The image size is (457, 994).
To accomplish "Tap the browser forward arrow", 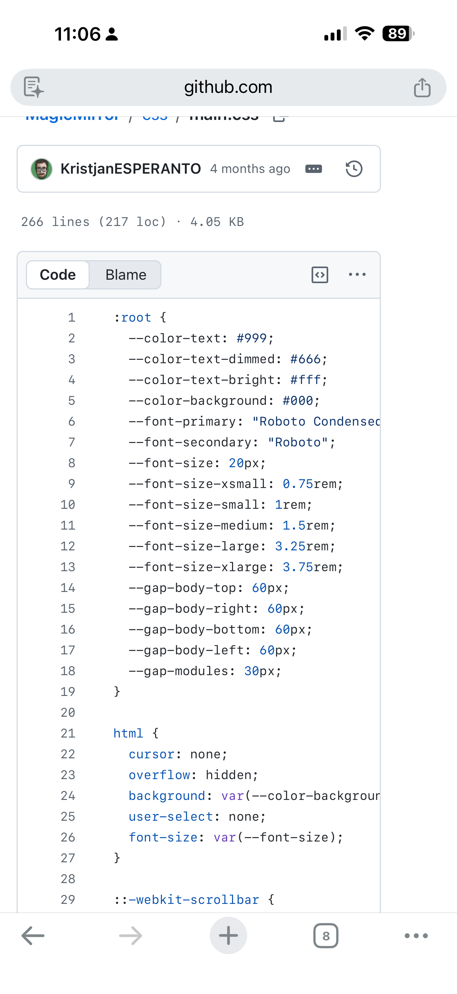I will click(131, 936).
